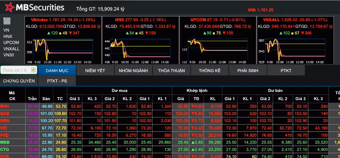Click the Tổng GT: 15,909.24 tỷ text
The height and width of the screenshot is (158, 340).
coord(100,9)
